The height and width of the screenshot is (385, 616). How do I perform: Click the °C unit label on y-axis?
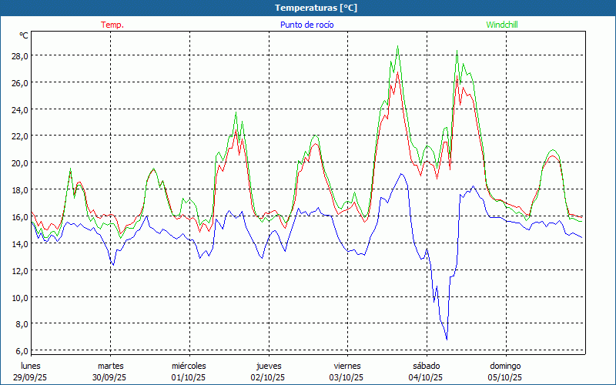(x=24, y=35)
